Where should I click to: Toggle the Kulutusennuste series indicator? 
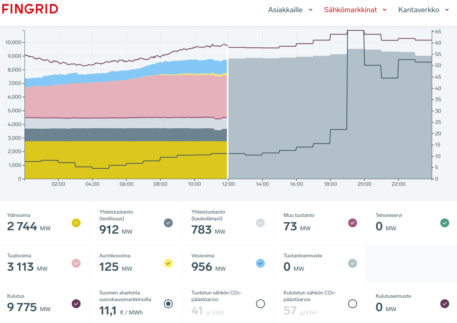tap(445, 304)
